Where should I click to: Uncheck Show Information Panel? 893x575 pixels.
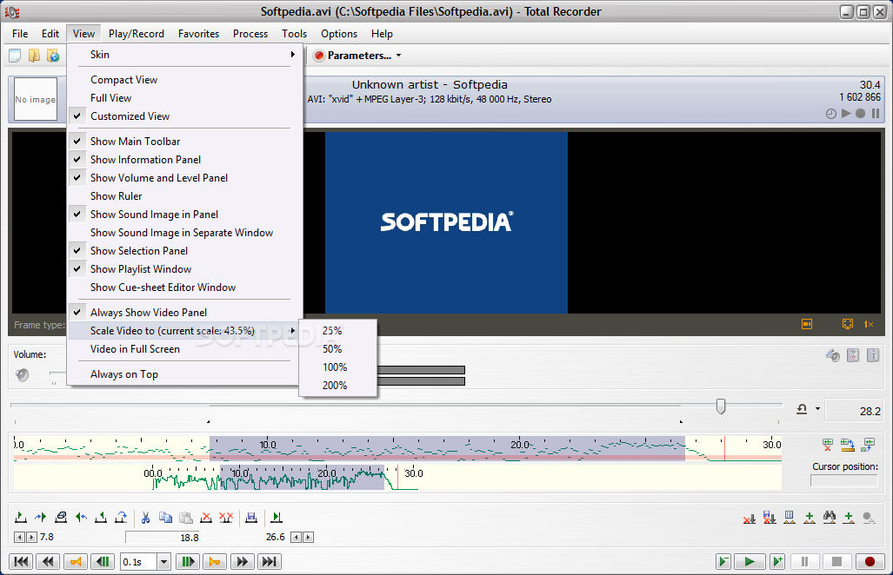pyautogui.click(x=185, y=159)
